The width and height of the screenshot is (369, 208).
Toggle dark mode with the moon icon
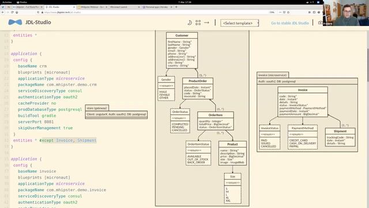point(190,23)
